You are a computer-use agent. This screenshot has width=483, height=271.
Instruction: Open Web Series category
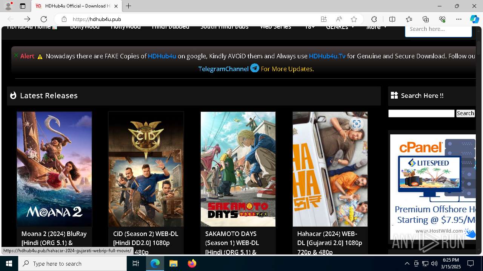click(x=275, y=27)
